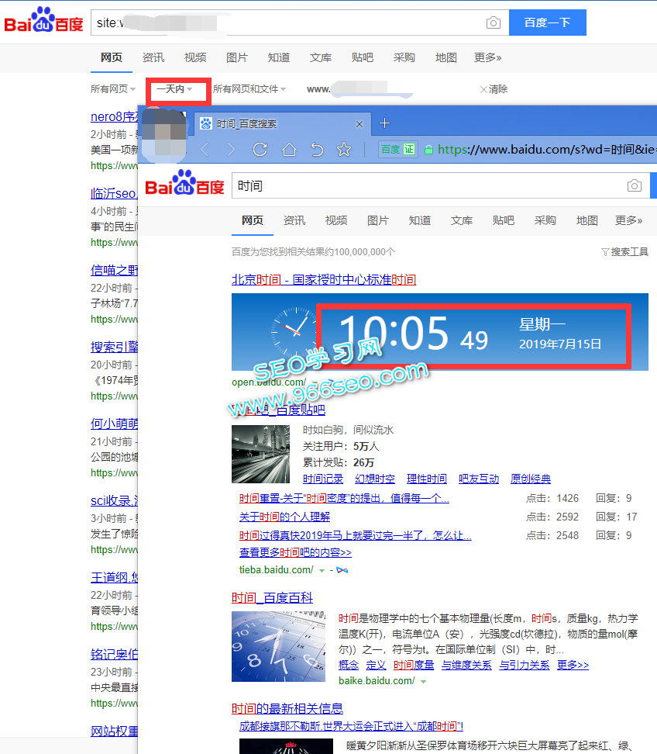Select 地图 tab in the background window
This screenshot has width=657, height=754.
point(446,57)
